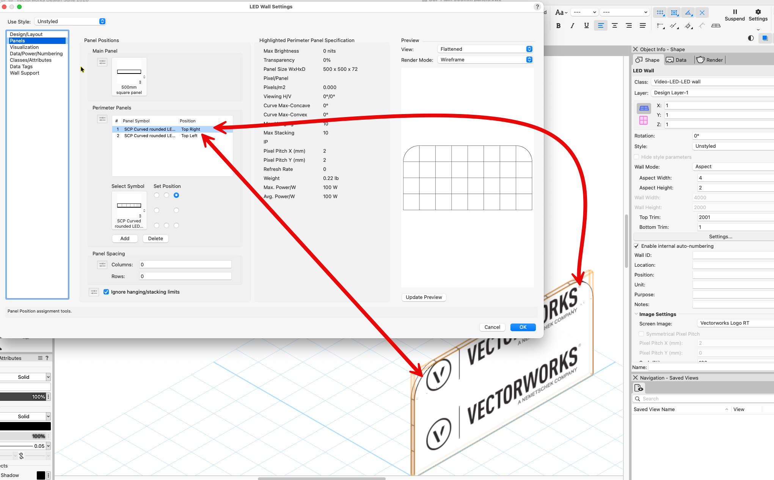Open the Use Style dropdown

tap(71, 22)
